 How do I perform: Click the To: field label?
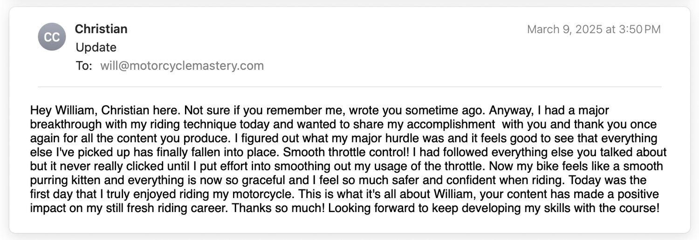[x=84, y=66]
